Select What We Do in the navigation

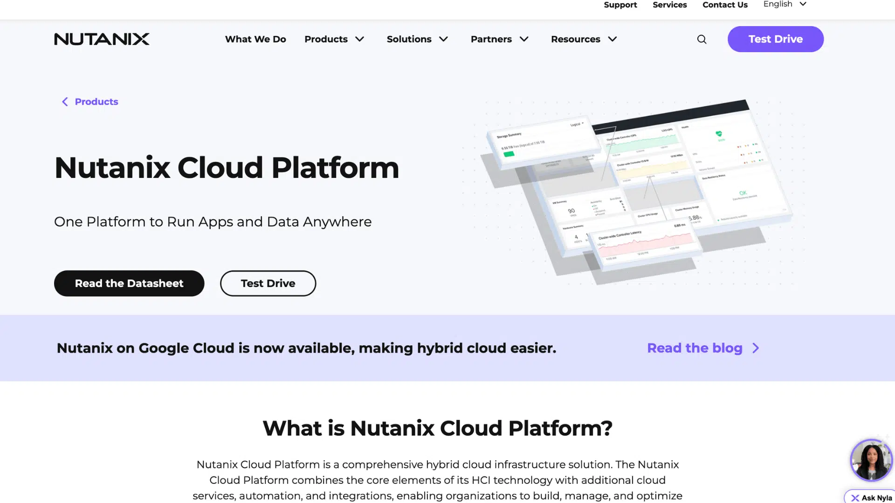pyautogui.click(x=255, y=39)
